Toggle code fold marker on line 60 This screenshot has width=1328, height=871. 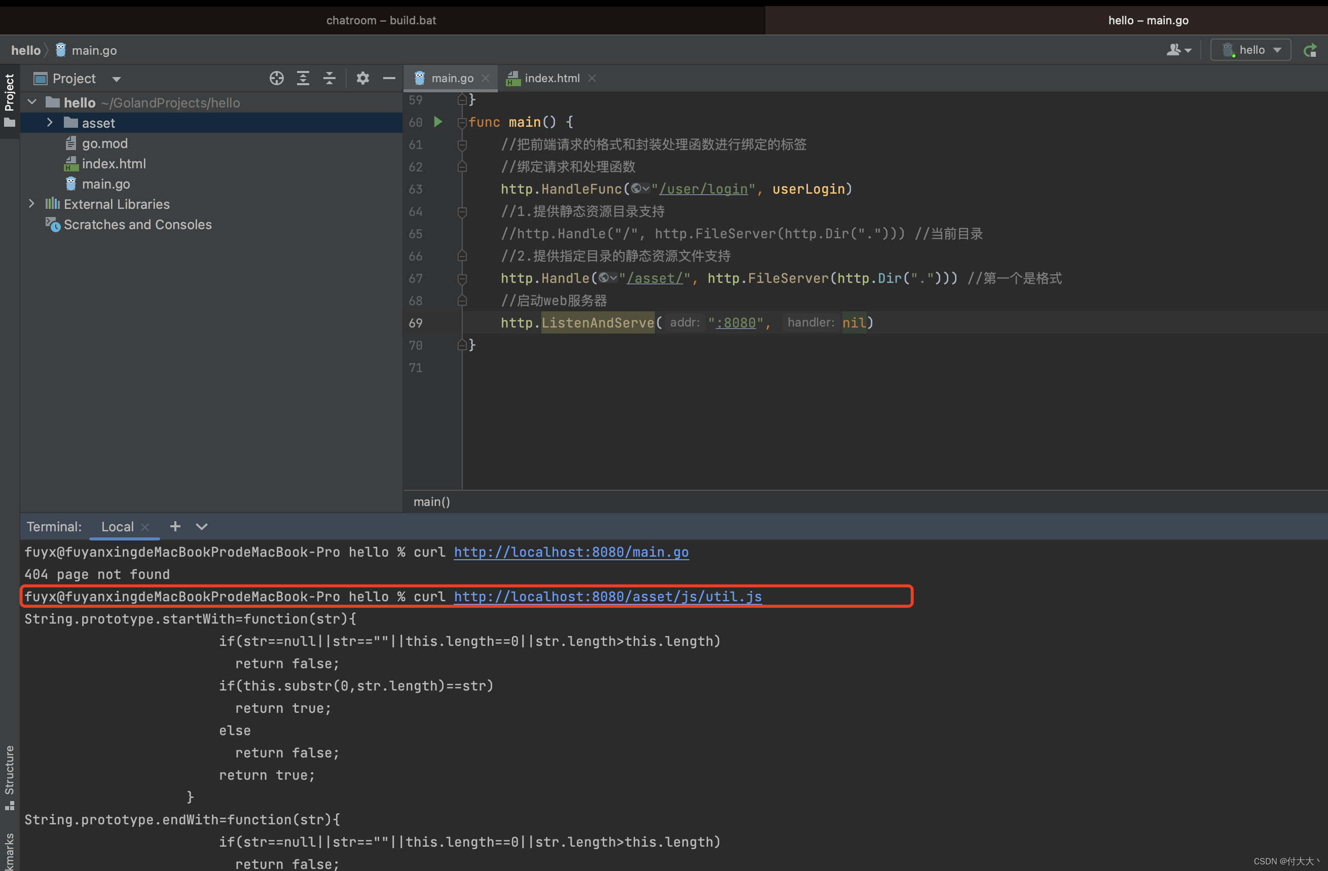click(x=461, y=122)
